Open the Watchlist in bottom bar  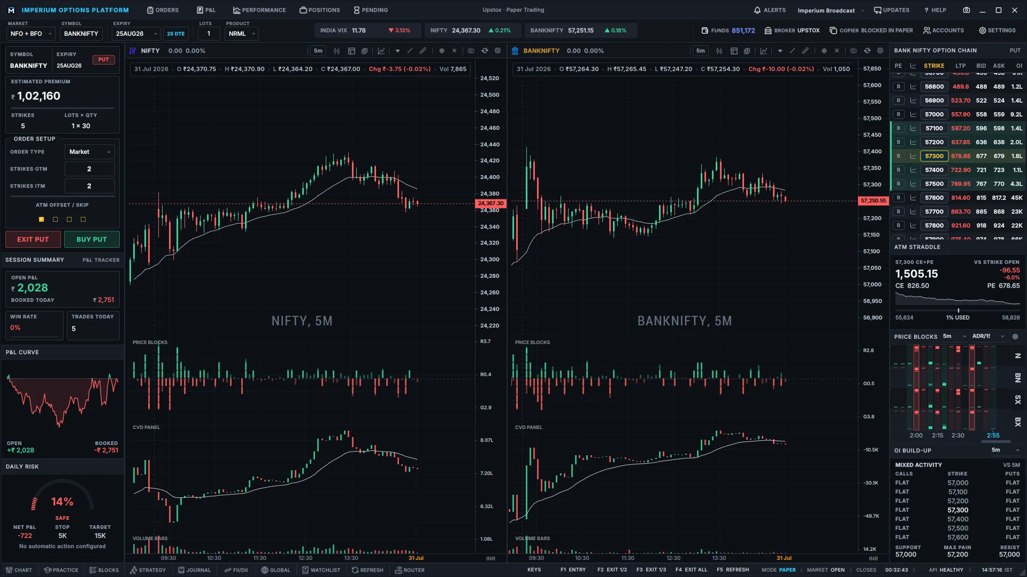click(321, 570)
